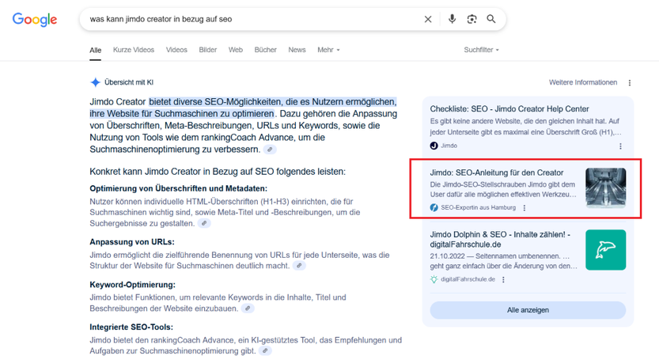Image resolution: width=659 pixels, height=356 pixels.
Task: Switch to the Bilder tab
Action: [x=207, y=50]
